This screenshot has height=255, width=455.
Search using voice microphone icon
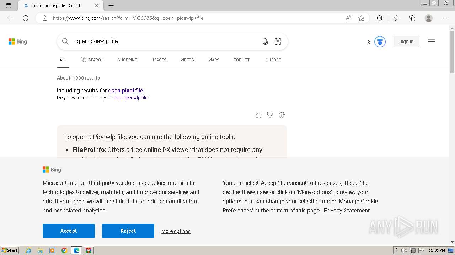pos(265,41)
